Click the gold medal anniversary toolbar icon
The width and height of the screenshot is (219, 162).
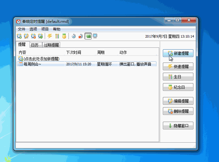[x=64, y=36]
